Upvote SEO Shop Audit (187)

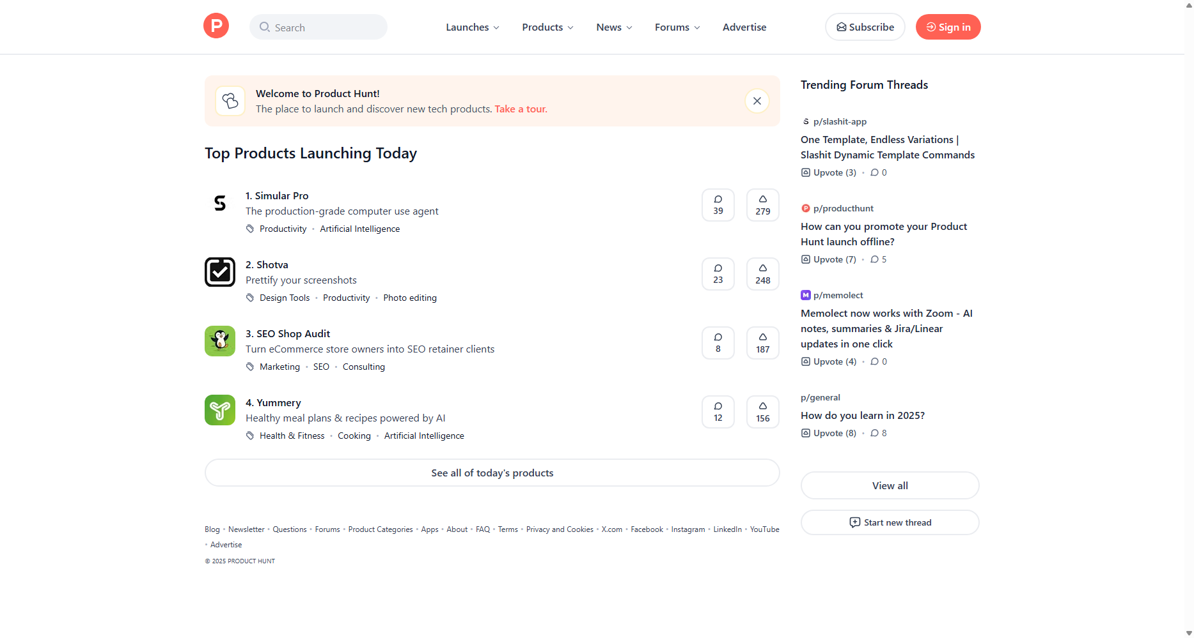point(763,343)
